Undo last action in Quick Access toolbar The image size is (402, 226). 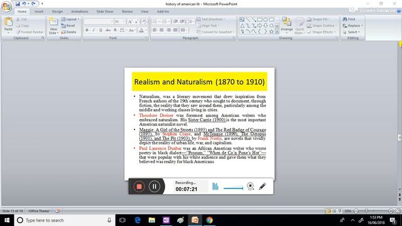[x=24, y=4]
